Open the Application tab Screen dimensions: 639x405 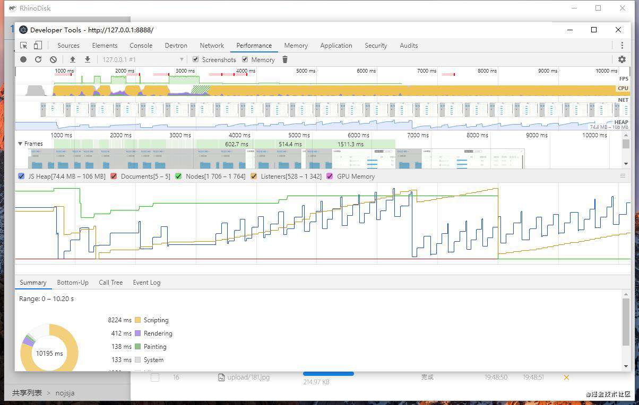[336, 46]
